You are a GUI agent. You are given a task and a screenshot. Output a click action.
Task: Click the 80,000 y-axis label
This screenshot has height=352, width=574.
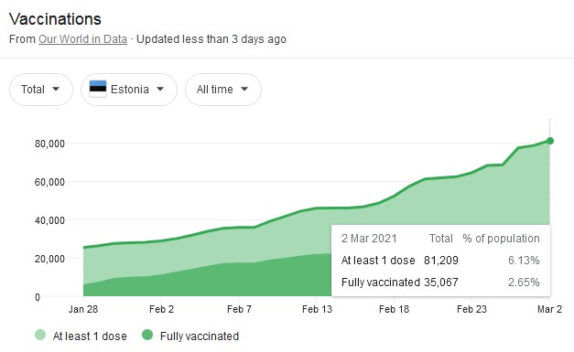click(x=49, y=144)
